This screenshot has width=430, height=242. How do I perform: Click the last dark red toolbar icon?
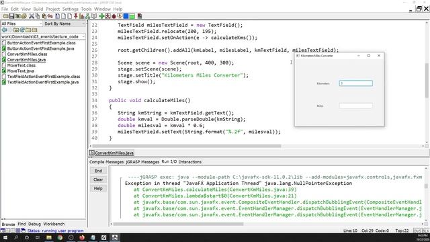point(140,16)
